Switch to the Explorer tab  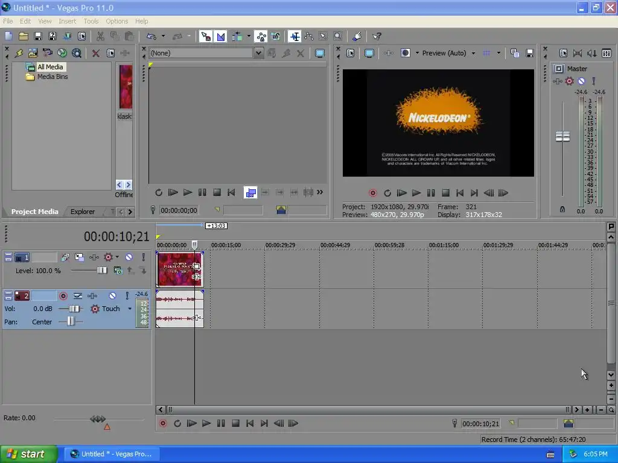point(82,212)
